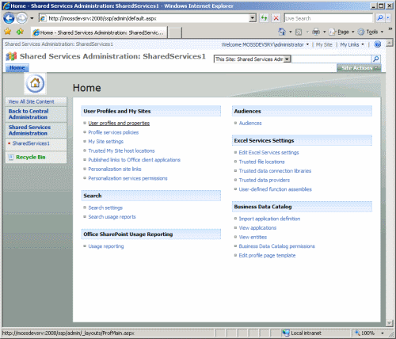This screenshot has width=396, height=339.
Task: Click the SharePoint site search text box
Action: coord(331,59)
